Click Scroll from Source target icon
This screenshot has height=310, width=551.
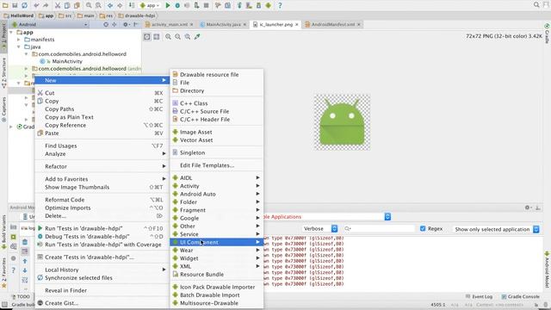[x=106, y=25]
